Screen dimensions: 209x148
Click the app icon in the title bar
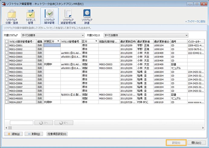pos(4,4)
